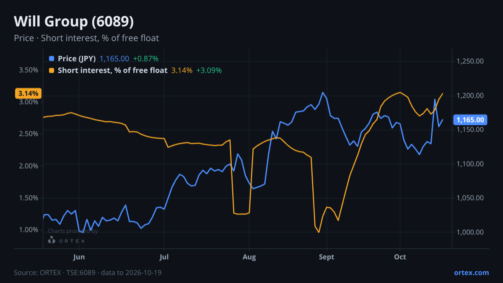Click the 1,100.00 right axis label
This screenshot has height=283, width=503.
click(x=470, y=164)
